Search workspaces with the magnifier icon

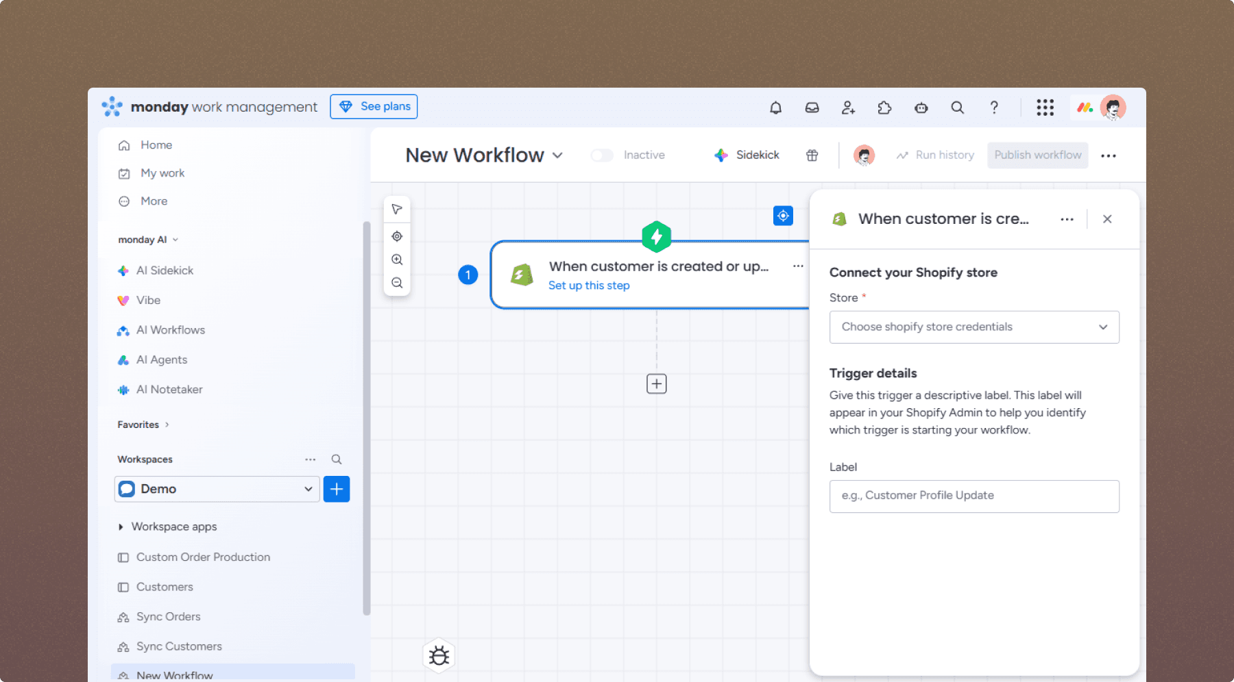coord(337,459)
